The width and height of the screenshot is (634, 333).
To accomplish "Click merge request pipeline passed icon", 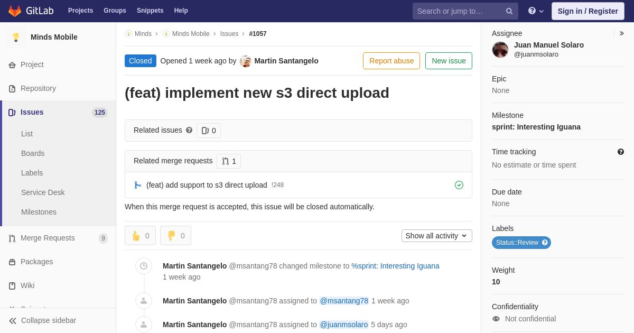I will click(x=459, y=185).
